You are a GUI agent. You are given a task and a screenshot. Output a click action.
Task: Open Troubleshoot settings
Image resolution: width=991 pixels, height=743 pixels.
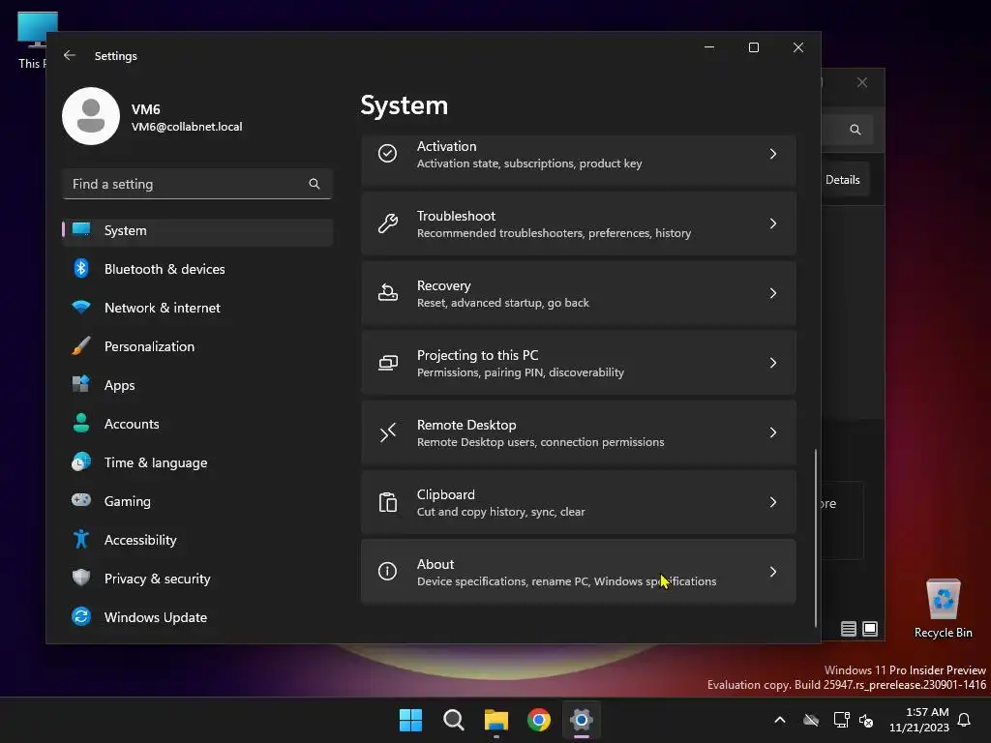579,223
